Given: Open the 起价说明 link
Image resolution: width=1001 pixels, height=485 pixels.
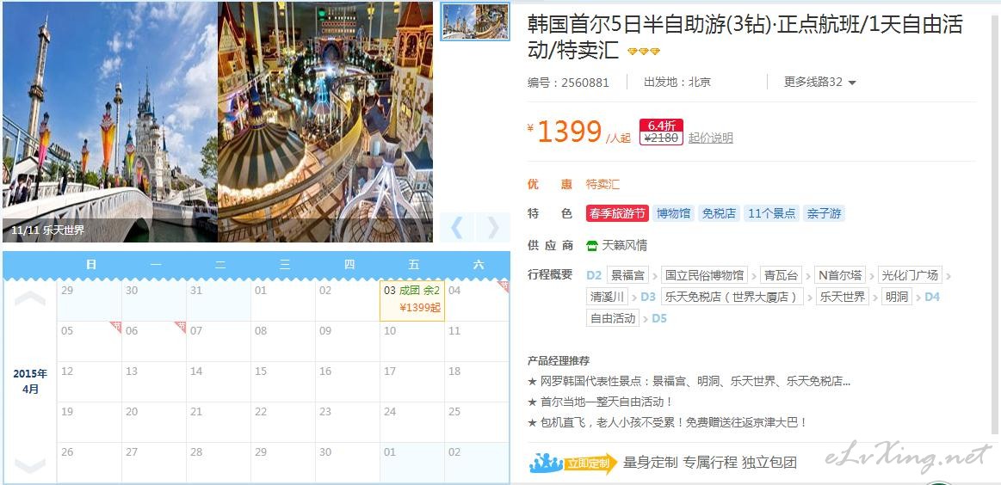Looking at the screenshot, I should click(x=711, y=138).
